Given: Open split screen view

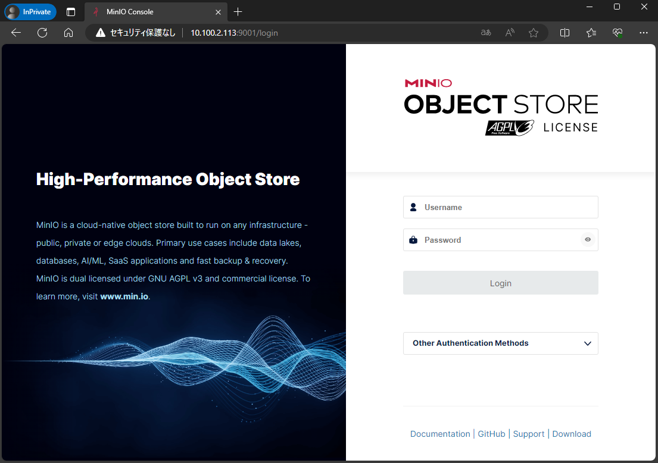Looking at the screenshot, I should [565, 33].
